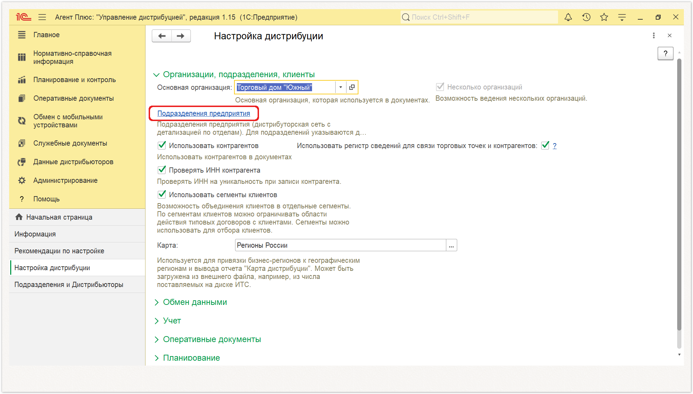This screenshot has width=693, height=394.
Task: Click the scrollbar down arrow
Action: pyautogui.click(x=679, y=355)
